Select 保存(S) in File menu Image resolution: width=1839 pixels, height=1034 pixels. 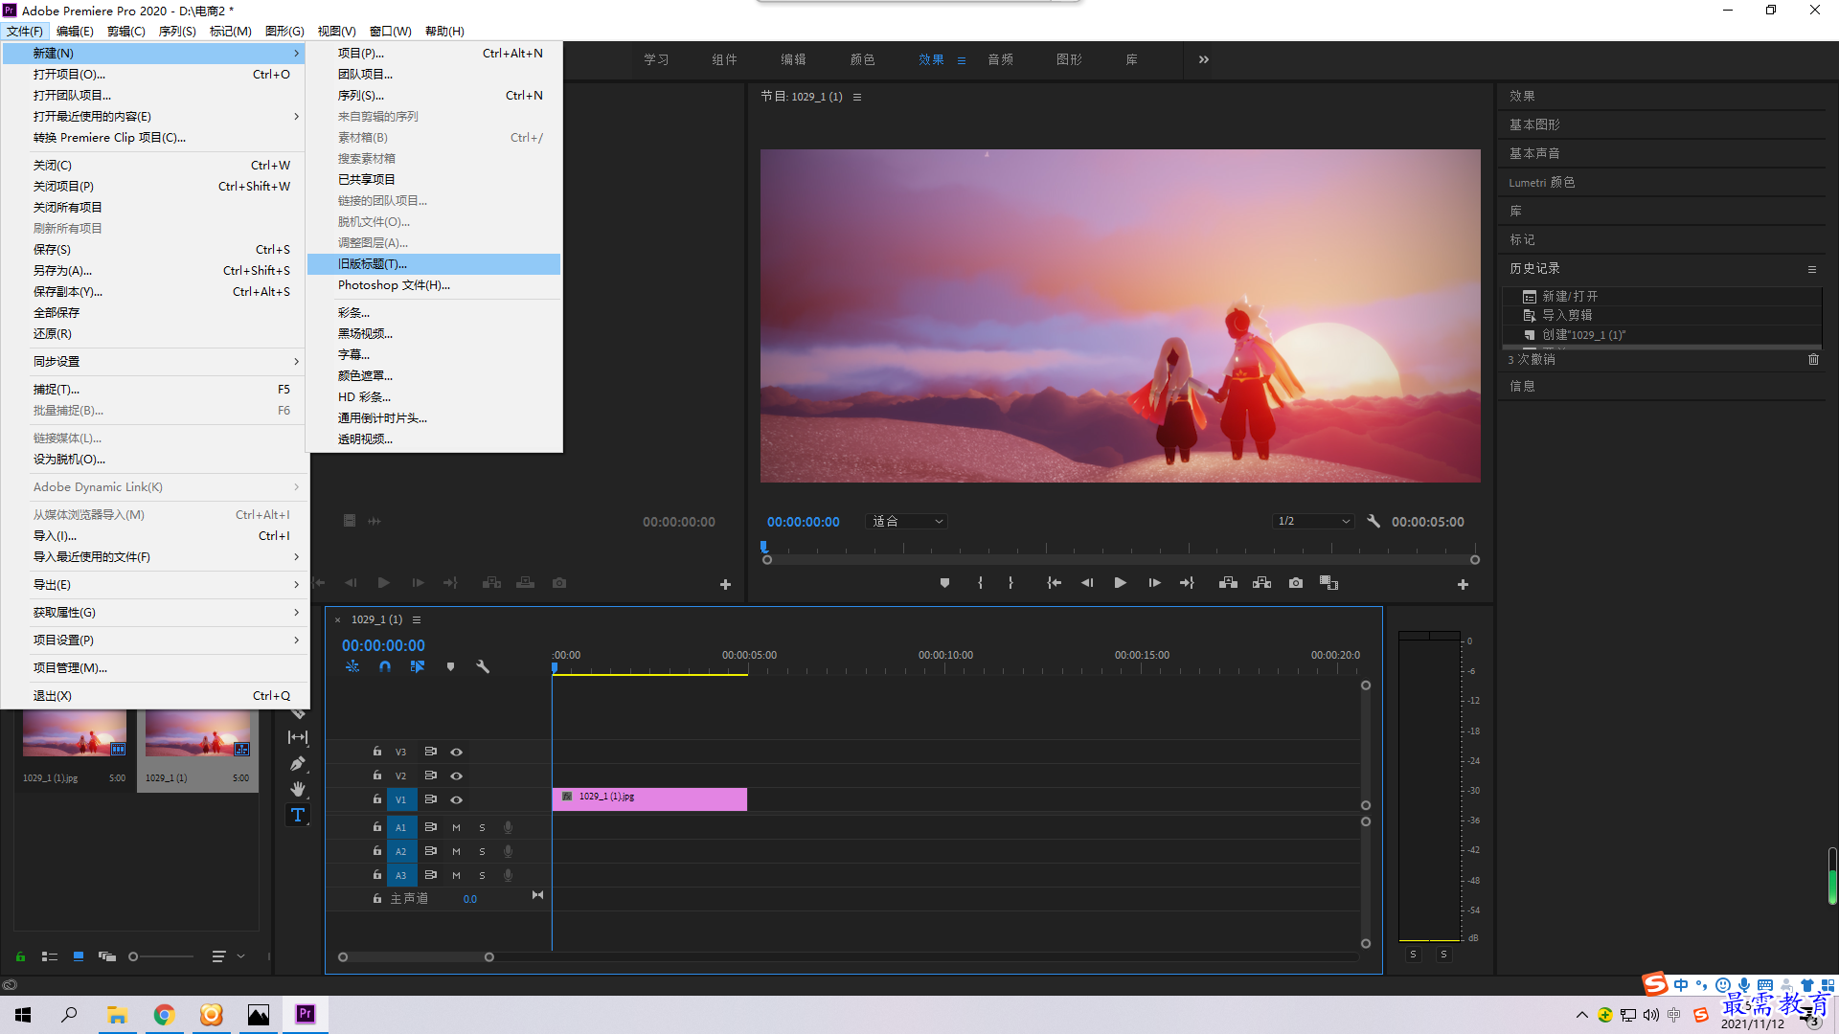[x=155, y=249]
